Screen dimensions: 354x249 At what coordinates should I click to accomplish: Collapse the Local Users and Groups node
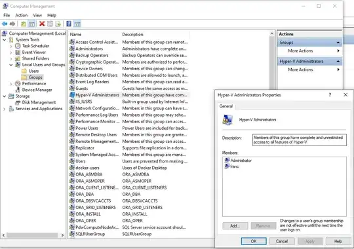11,65
